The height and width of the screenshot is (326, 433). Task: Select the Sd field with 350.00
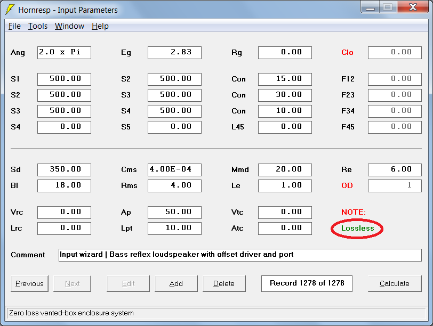click(x=64, y=170)
